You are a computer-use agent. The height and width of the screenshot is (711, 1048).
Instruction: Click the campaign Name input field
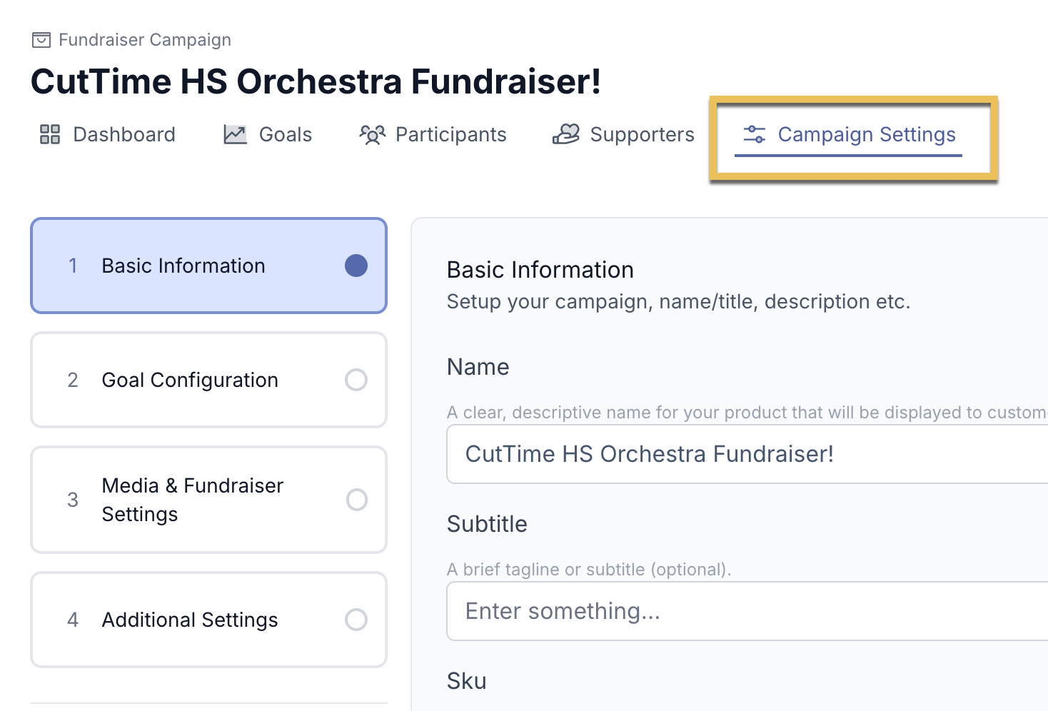(747, 454)
